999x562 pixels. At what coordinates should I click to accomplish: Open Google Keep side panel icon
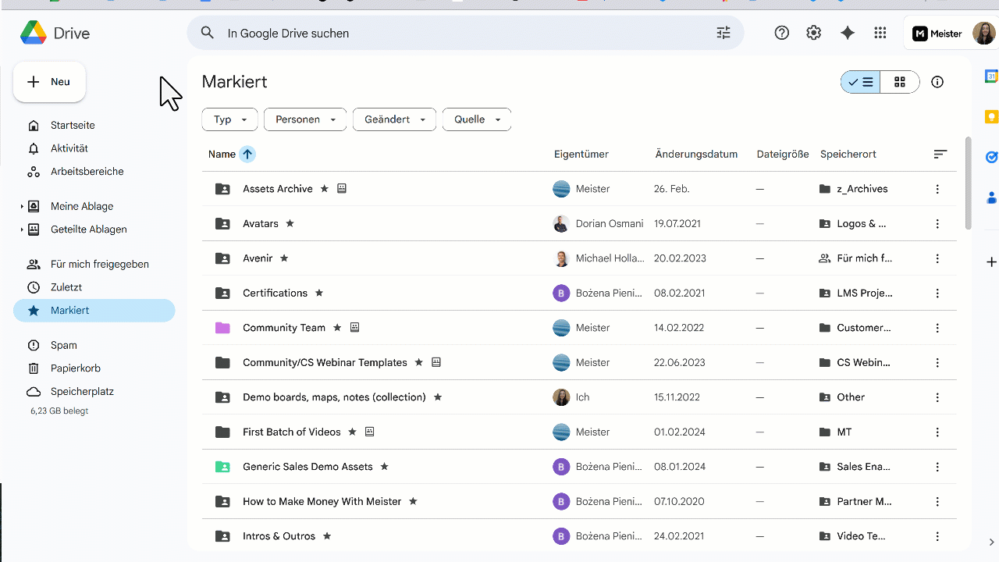pos(991,117)
